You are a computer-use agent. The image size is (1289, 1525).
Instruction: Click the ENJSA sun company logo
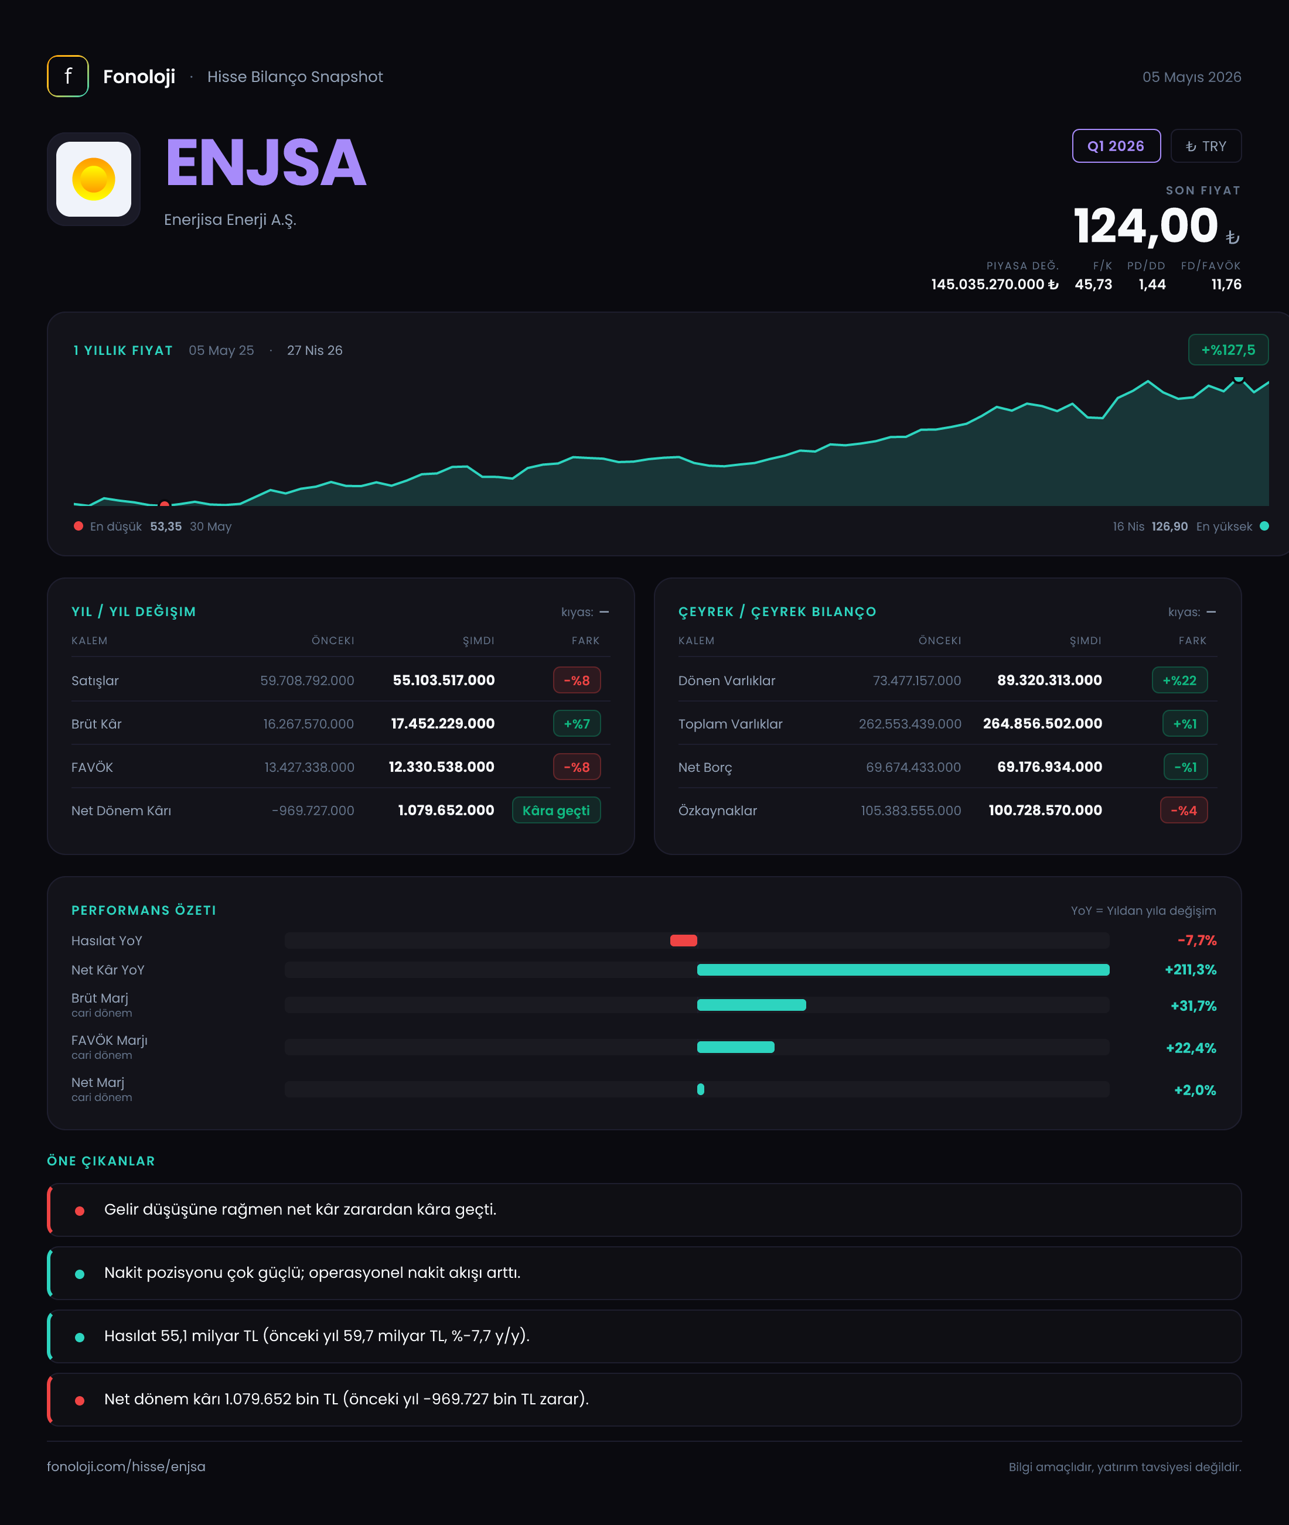click(x=94, y=179)
